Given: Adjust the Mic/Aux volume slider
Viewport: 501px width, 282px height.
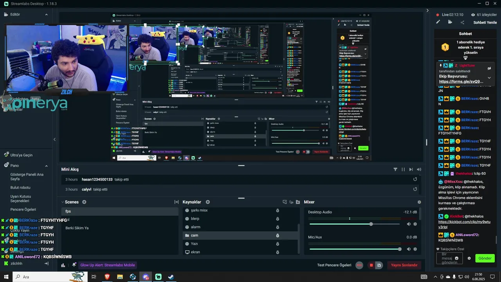Looking at the screenshot, I should 355,249.
